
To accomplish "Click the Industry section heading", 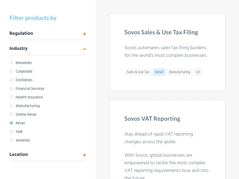I will click(x=19, y=48).
